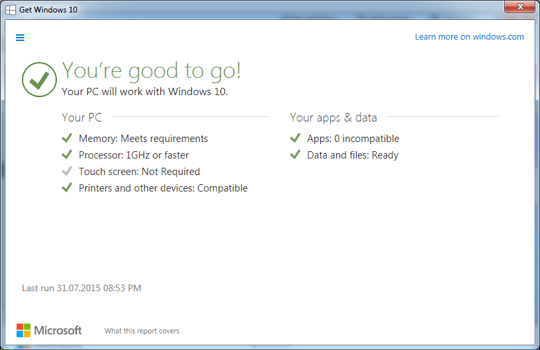Screen dimensions: 540x350
Task: Click checkmark beside Printers and other devices
Action: click(67, 188)
